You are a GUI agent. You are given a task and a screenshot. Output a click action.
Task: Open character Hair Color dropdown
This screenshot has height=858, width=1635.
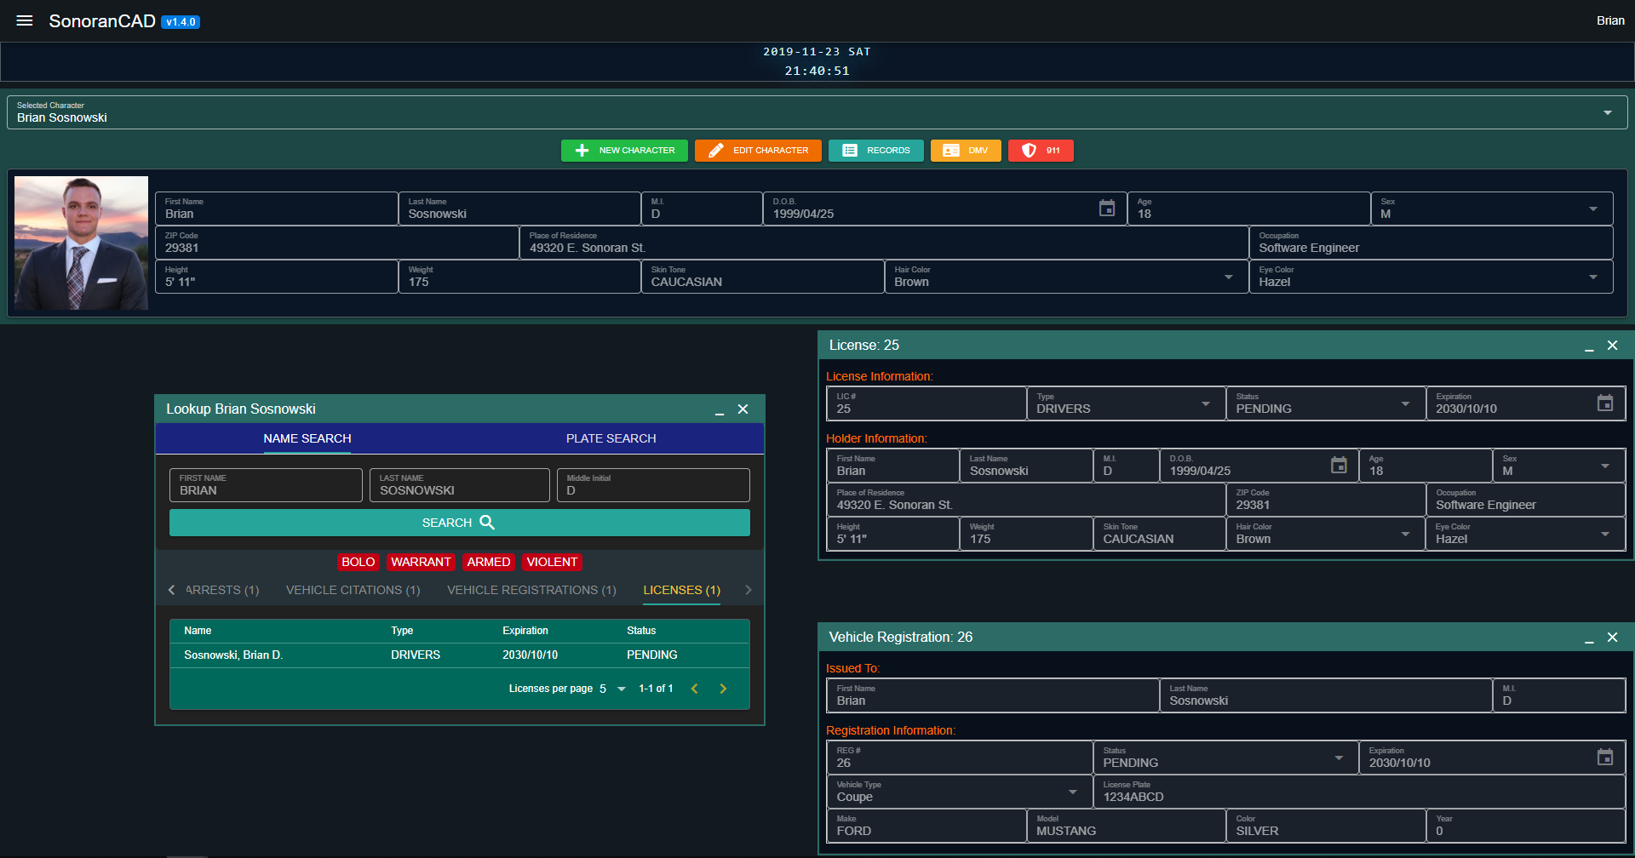[x=1228, y=277]
